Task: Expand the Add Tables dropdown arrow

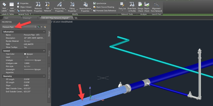Action: pyautogui.click(x=15, y=10)
